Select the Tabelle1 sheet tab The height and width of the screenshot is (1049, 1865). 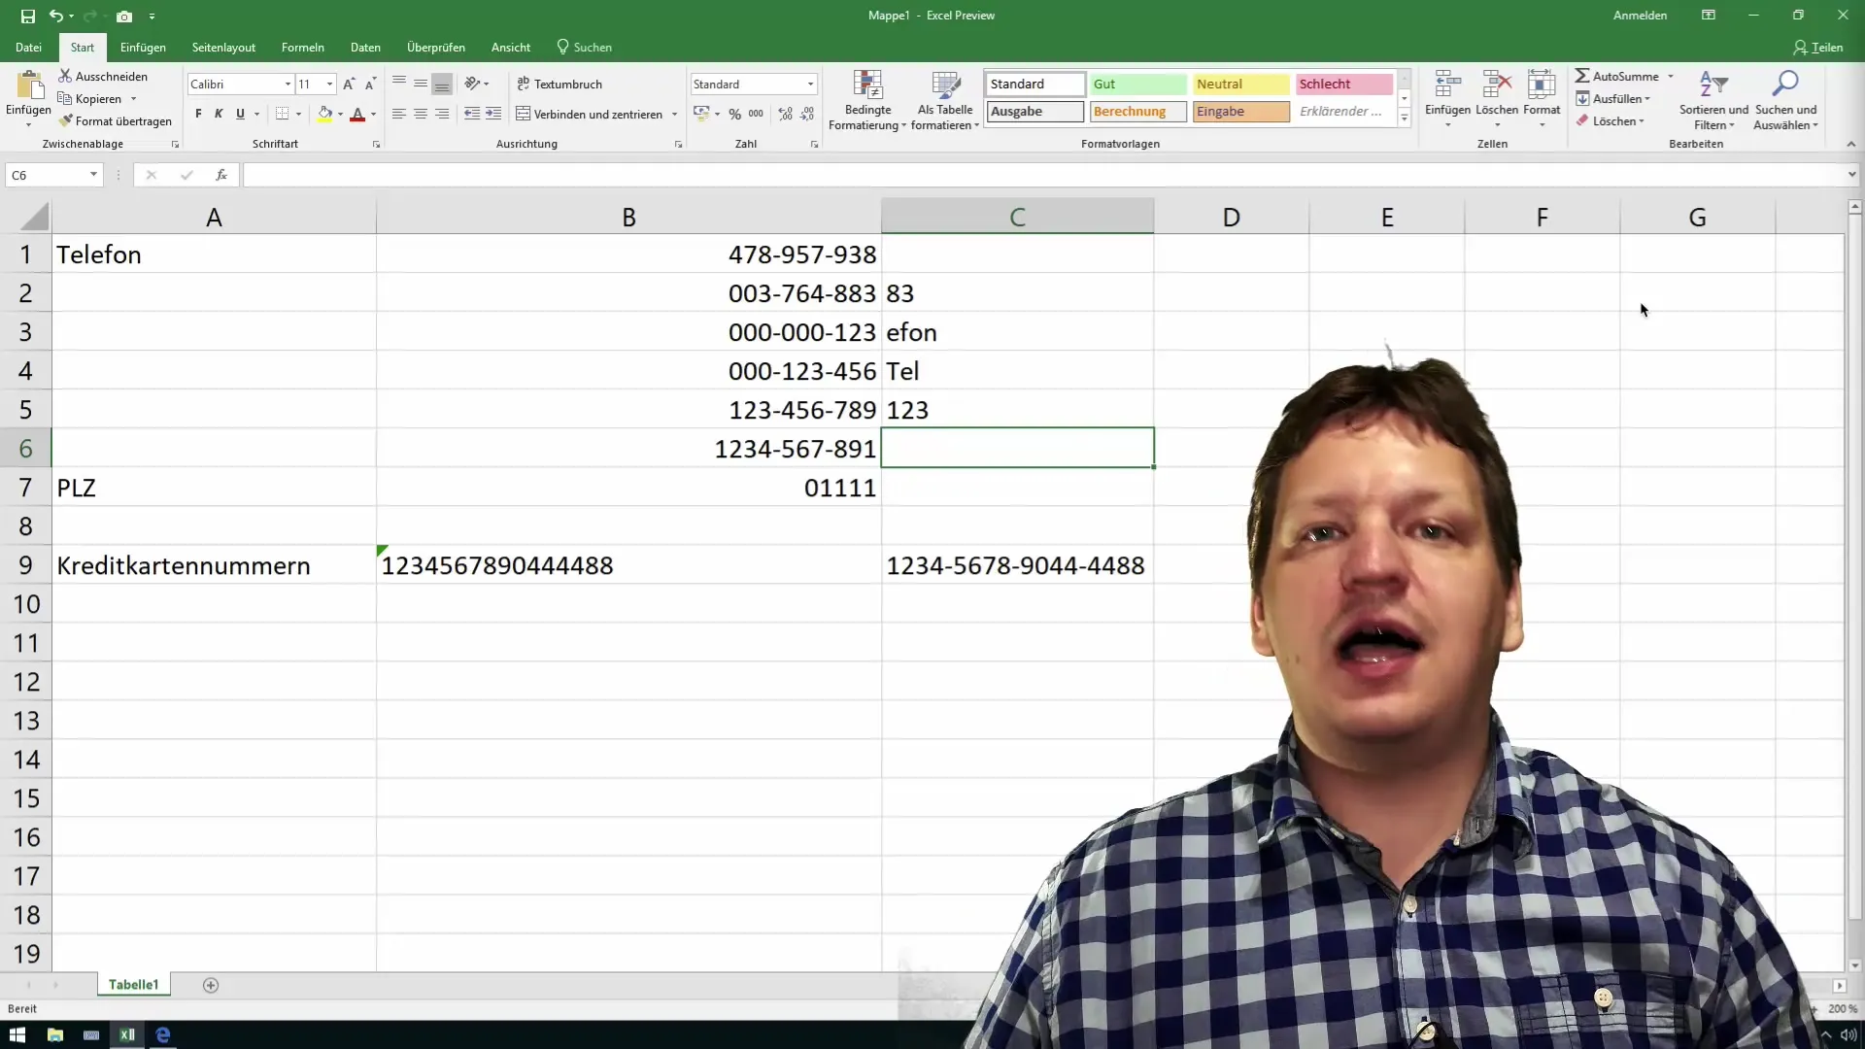pos(133,985)
